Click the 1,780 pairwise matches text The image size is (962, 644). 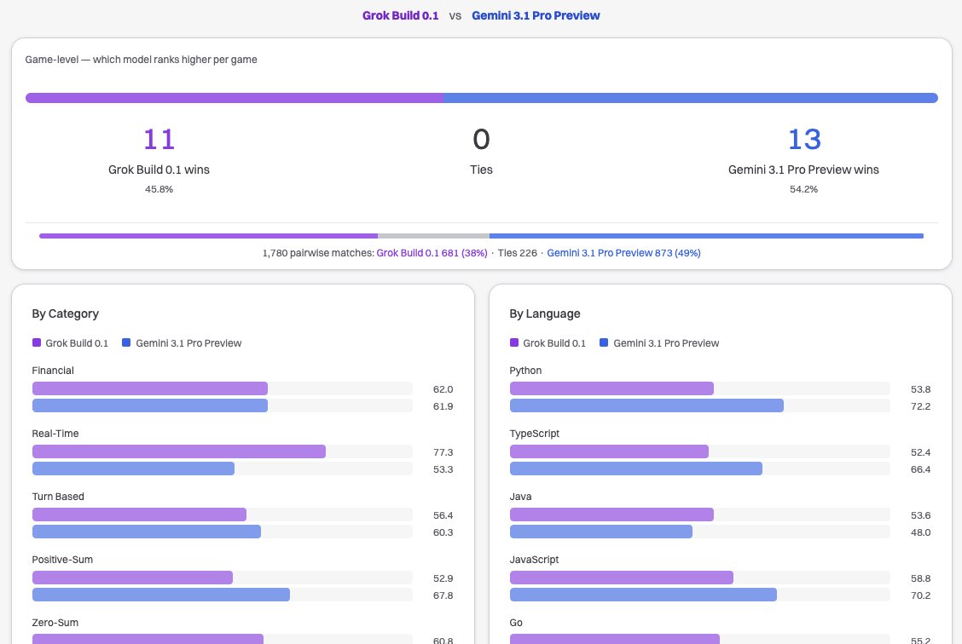(318, 252)
